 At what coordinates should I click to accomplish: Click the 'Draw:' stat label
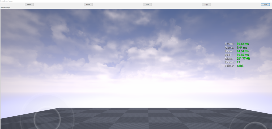(229, 51)
